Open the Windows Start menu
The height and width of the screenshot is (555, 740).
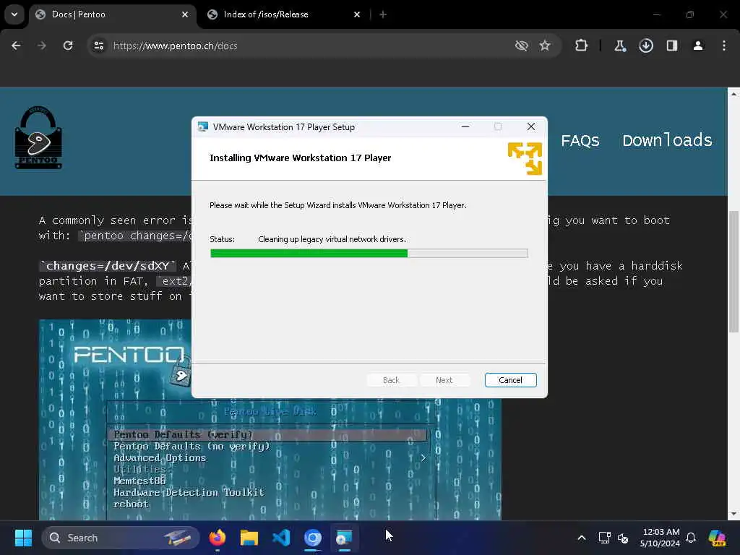tap(23, 538)
